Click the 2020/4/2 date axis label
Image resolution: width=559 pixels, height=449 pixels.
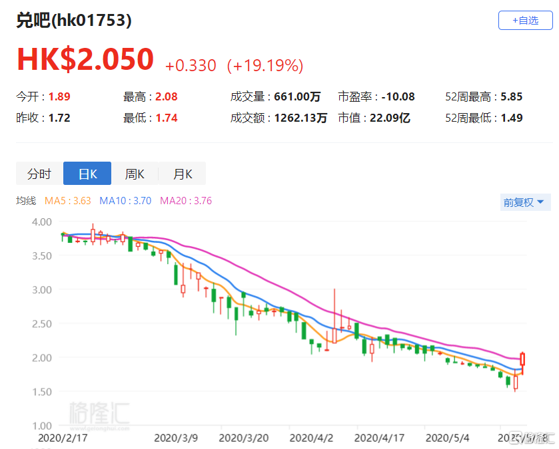pyautogui.click(x=311, y=438)
